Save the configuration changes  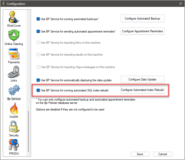140,154
